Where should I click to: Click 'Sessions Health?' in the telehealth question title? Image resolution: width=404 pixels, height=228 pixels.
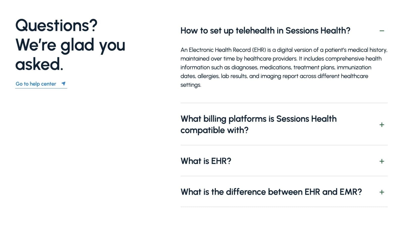pos(318,31)
